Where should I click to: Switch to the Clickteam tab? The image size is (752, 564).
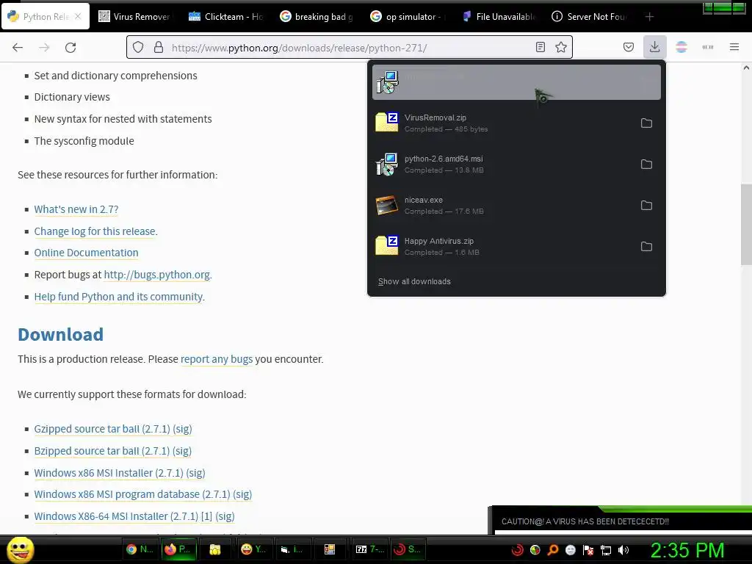[225, 16]
